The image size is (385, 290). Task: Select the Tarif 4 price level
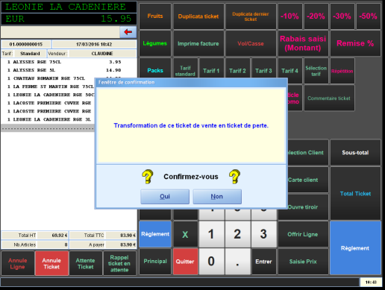pyautogui.click(x=289, y=71)
